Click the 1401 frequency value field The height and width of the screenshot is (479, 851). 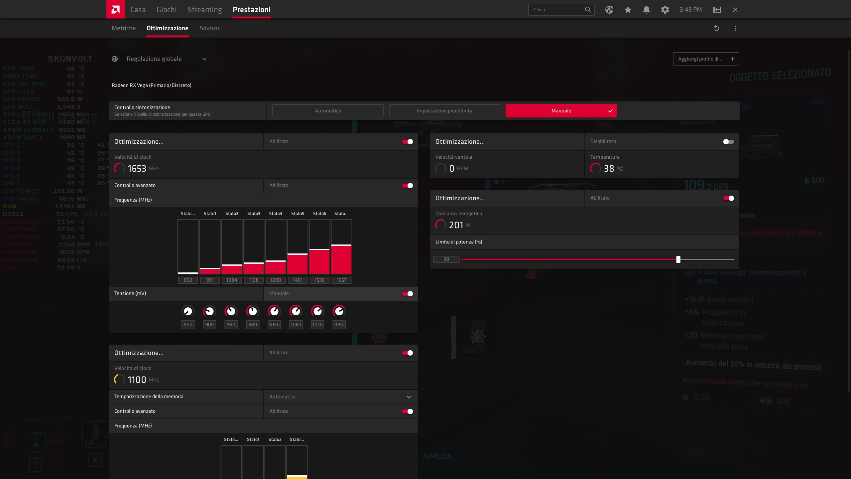point(298,280)
